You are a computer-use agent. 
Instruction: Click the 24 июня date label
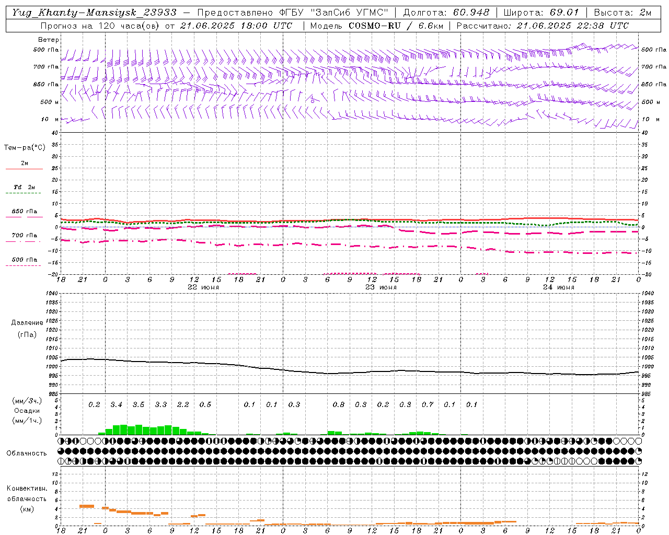pos(558,287)
